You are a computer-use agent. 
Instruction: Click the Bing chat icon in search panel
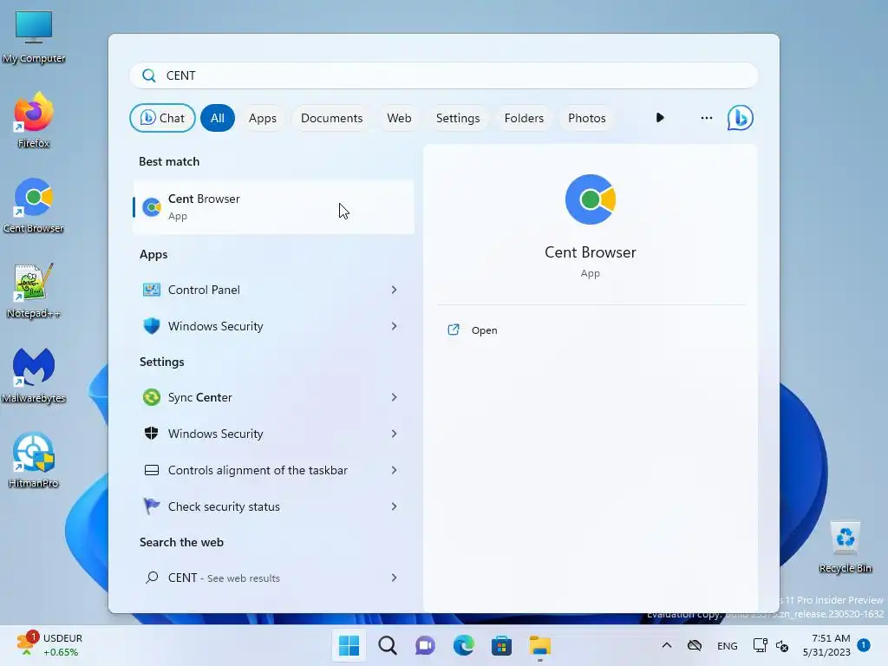[741, 118]
